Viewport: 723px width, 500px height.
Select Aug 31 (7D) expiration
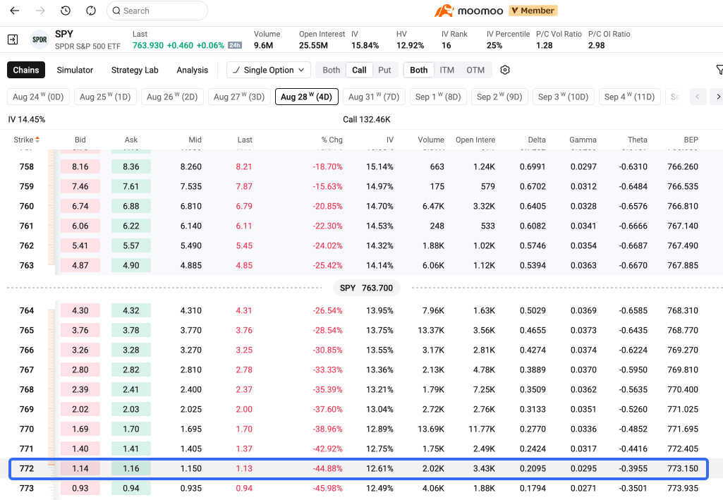point(374,97)
